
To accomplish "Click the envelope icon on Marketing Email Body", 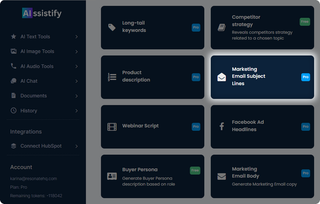I will pos(221,176).
